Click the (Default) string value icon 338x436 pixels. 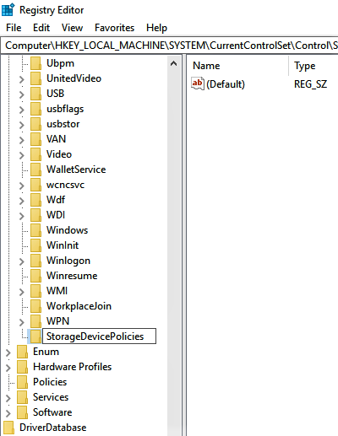[198, 83]
